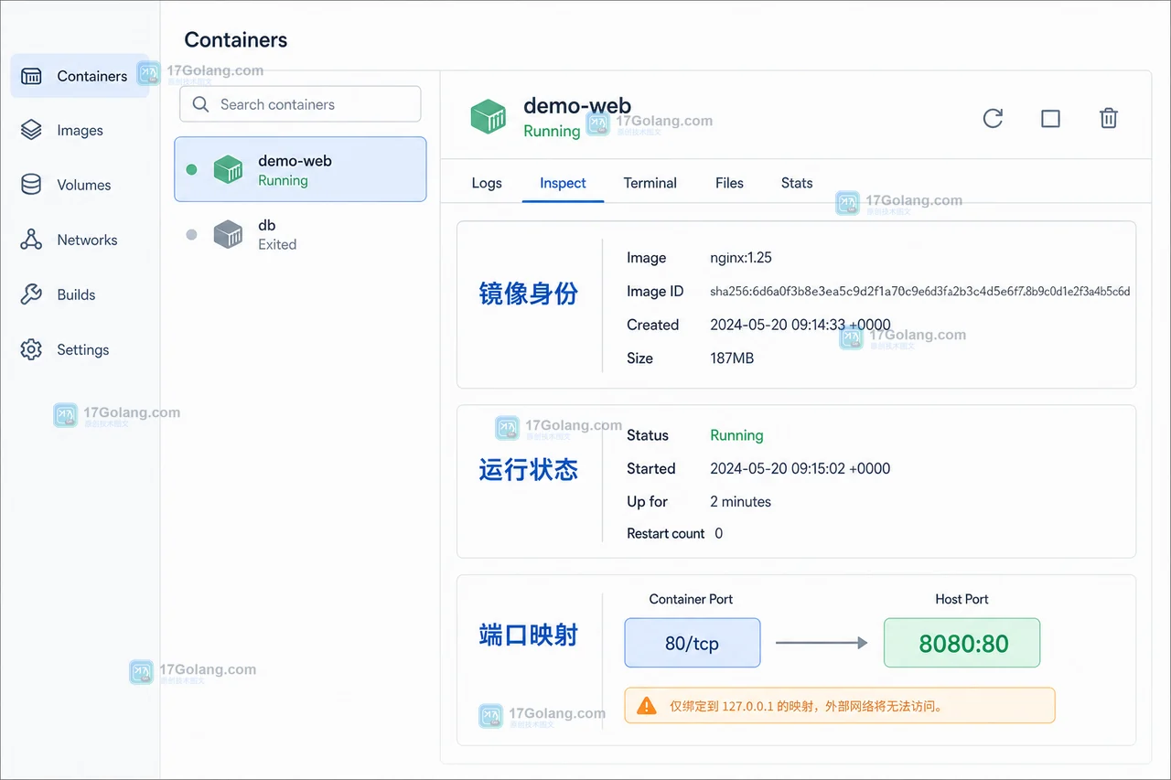Open the Networks nodes icon

click(x=31, y=240)
